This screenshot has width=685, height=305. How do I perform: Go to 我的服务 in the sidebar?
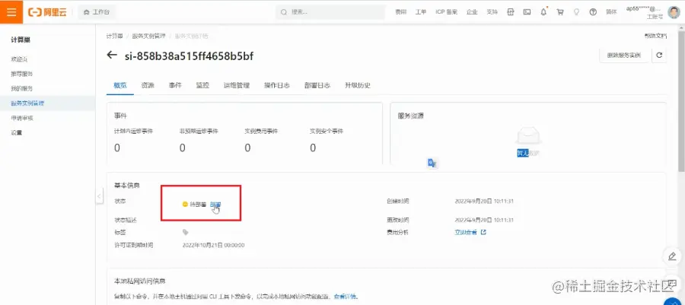(x=22, y=88)
